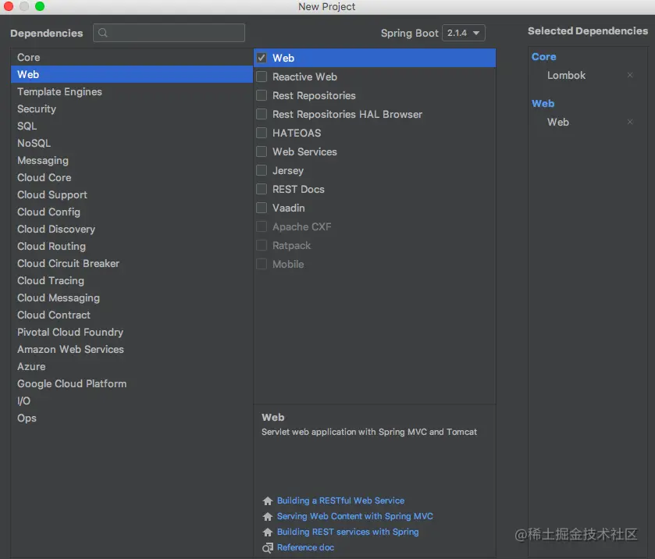Viewport: 655px width, 559px height.
Task: Choose the NoSQL category
Action: [x=132, y=143]
